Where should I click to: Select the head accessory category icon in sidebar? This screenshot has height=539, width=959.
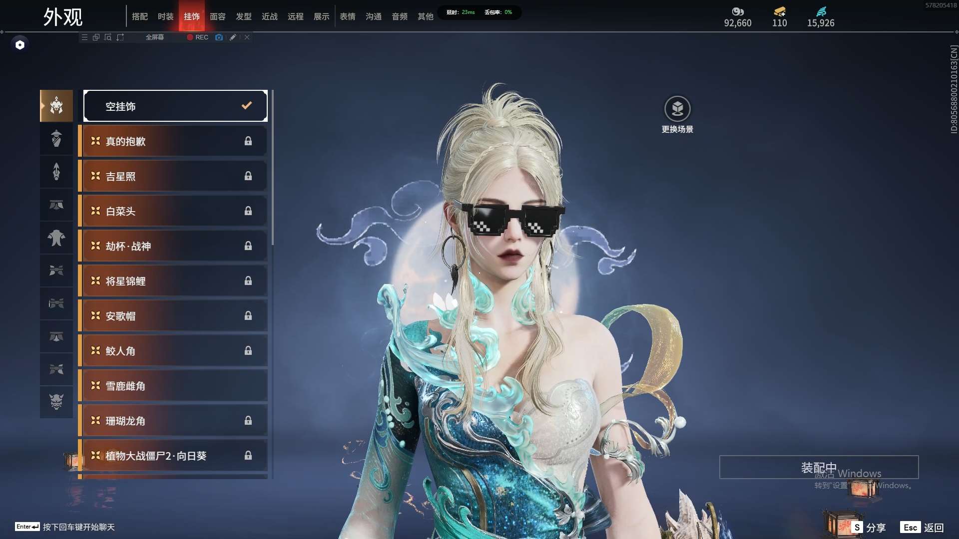[56, 106]
